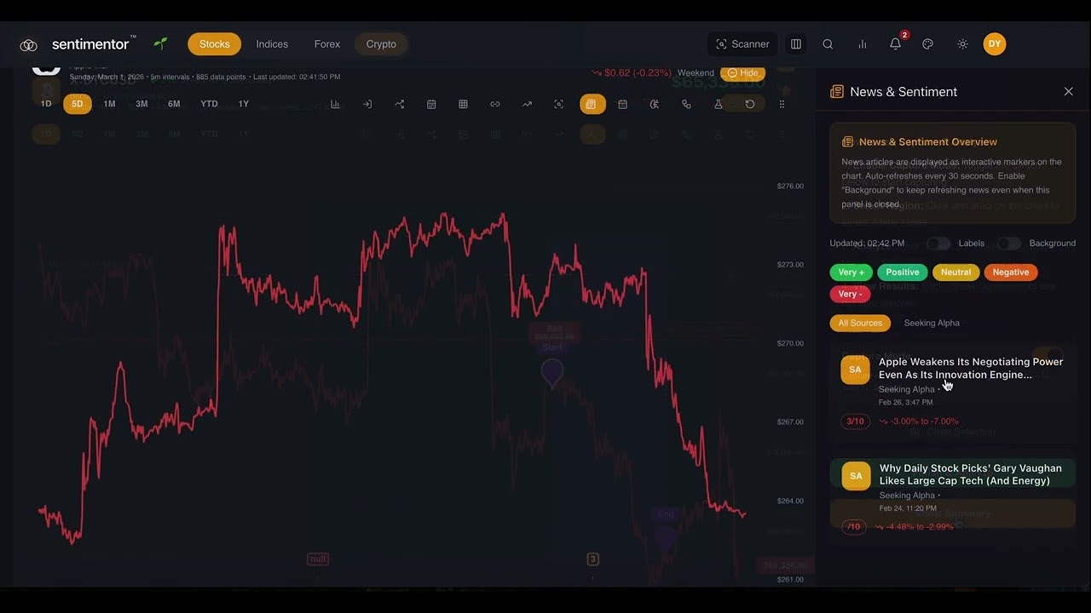
Task: Toggle the Labels switch
Action: (x=938, y=243)
